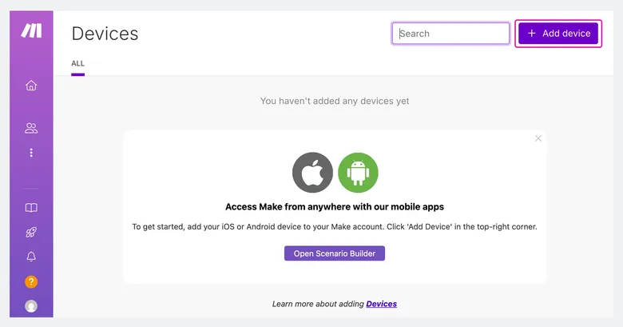The height and width of the screenshot is (327, 623).
Task: Open the user profile avatar
Action: (31, 306)
